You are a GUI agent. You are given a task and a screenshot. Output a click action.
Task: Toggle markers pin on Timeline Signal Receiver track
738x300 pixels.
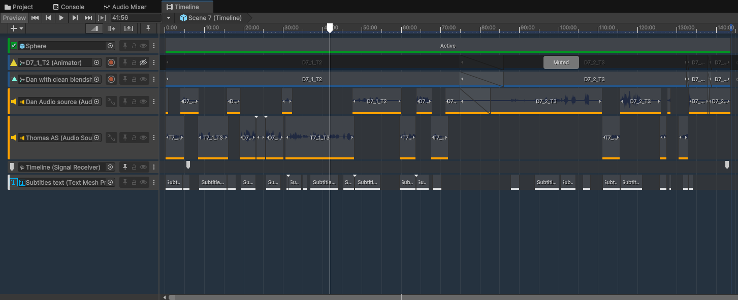(125, 167)
